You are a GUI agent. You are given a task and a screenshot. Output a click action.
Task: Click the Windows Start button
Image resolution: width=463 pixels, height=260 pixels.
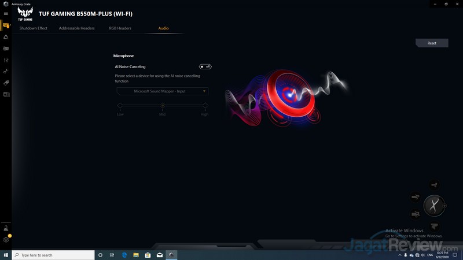(6, 255)
